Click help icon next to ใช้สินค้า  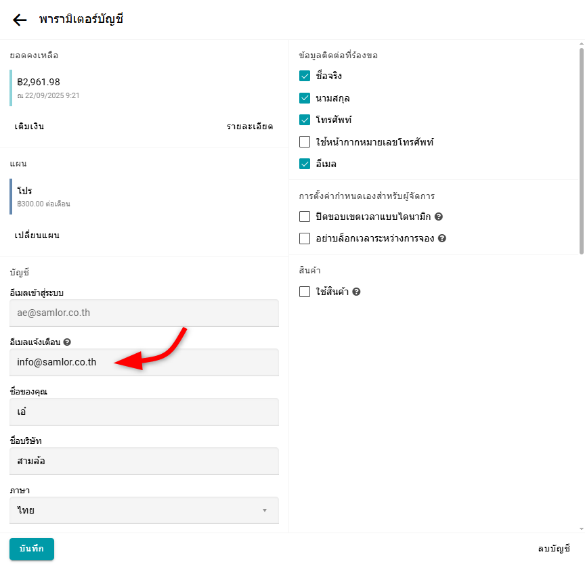coord(356,292)
